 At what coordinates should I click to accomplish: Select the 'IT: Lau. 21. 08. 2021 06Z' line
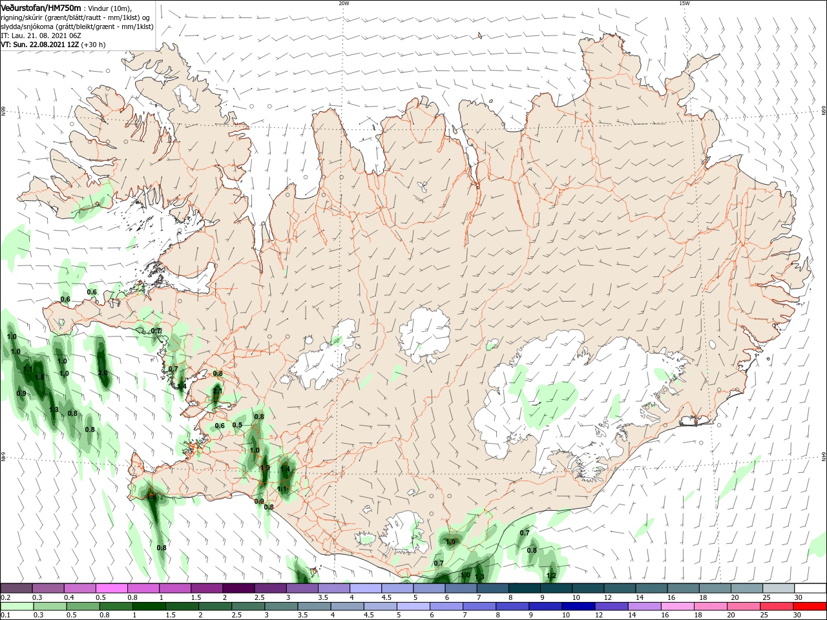coord(41,36)
